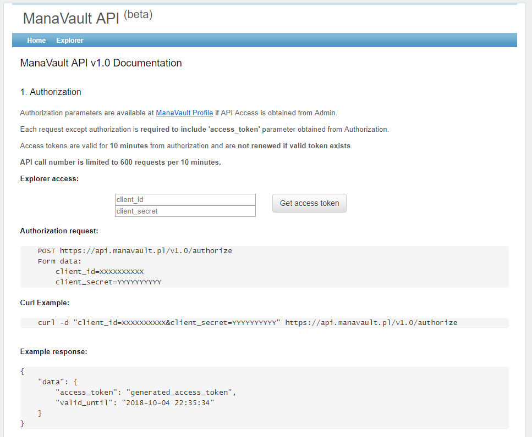Click the '1. Authorization' section heading

point(51,92)
